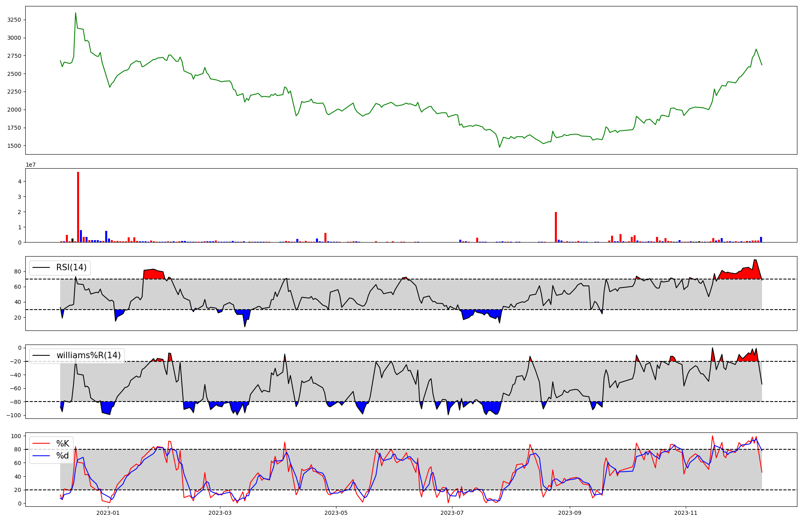
Task: Click the 2023-05 date axis label
Action: point(336,513)
